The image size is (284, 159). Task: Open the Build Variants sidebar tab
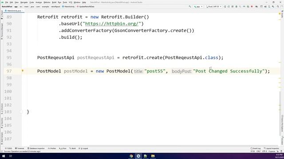click(x=2, y=138)
